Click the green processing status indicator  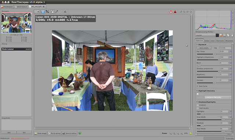(x=80, y=133)
